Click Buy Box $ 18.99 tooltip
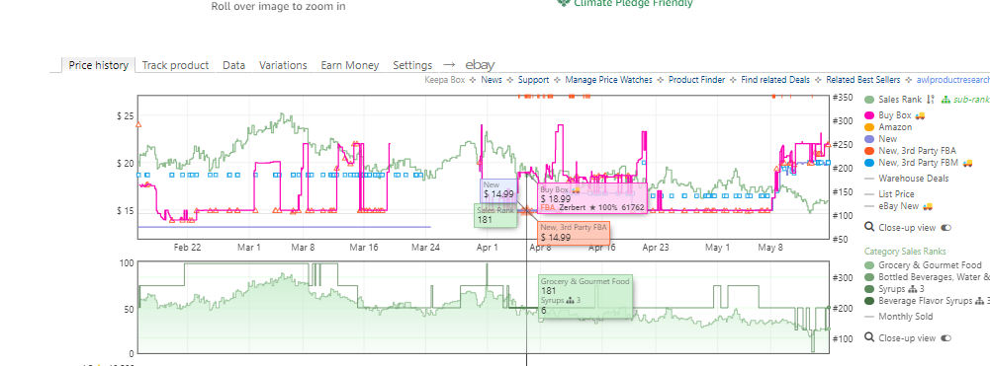 tap(591, 198)
